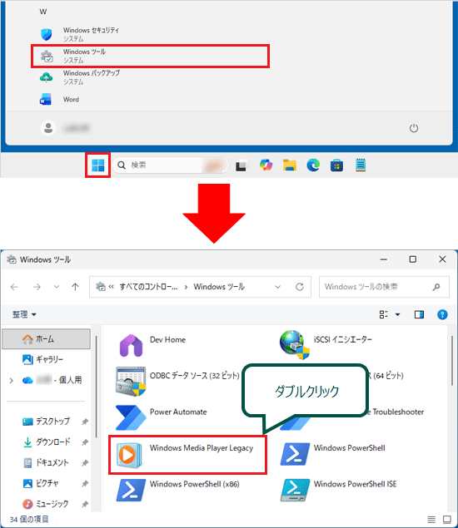Open File Explorer from the taskbar
The image size is (458, 528).
pos(289,165)
